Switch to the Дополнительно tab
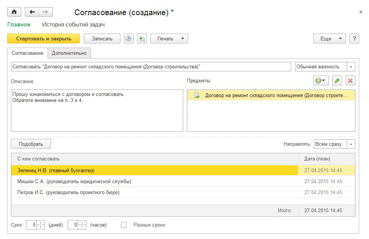 point(69,53)
